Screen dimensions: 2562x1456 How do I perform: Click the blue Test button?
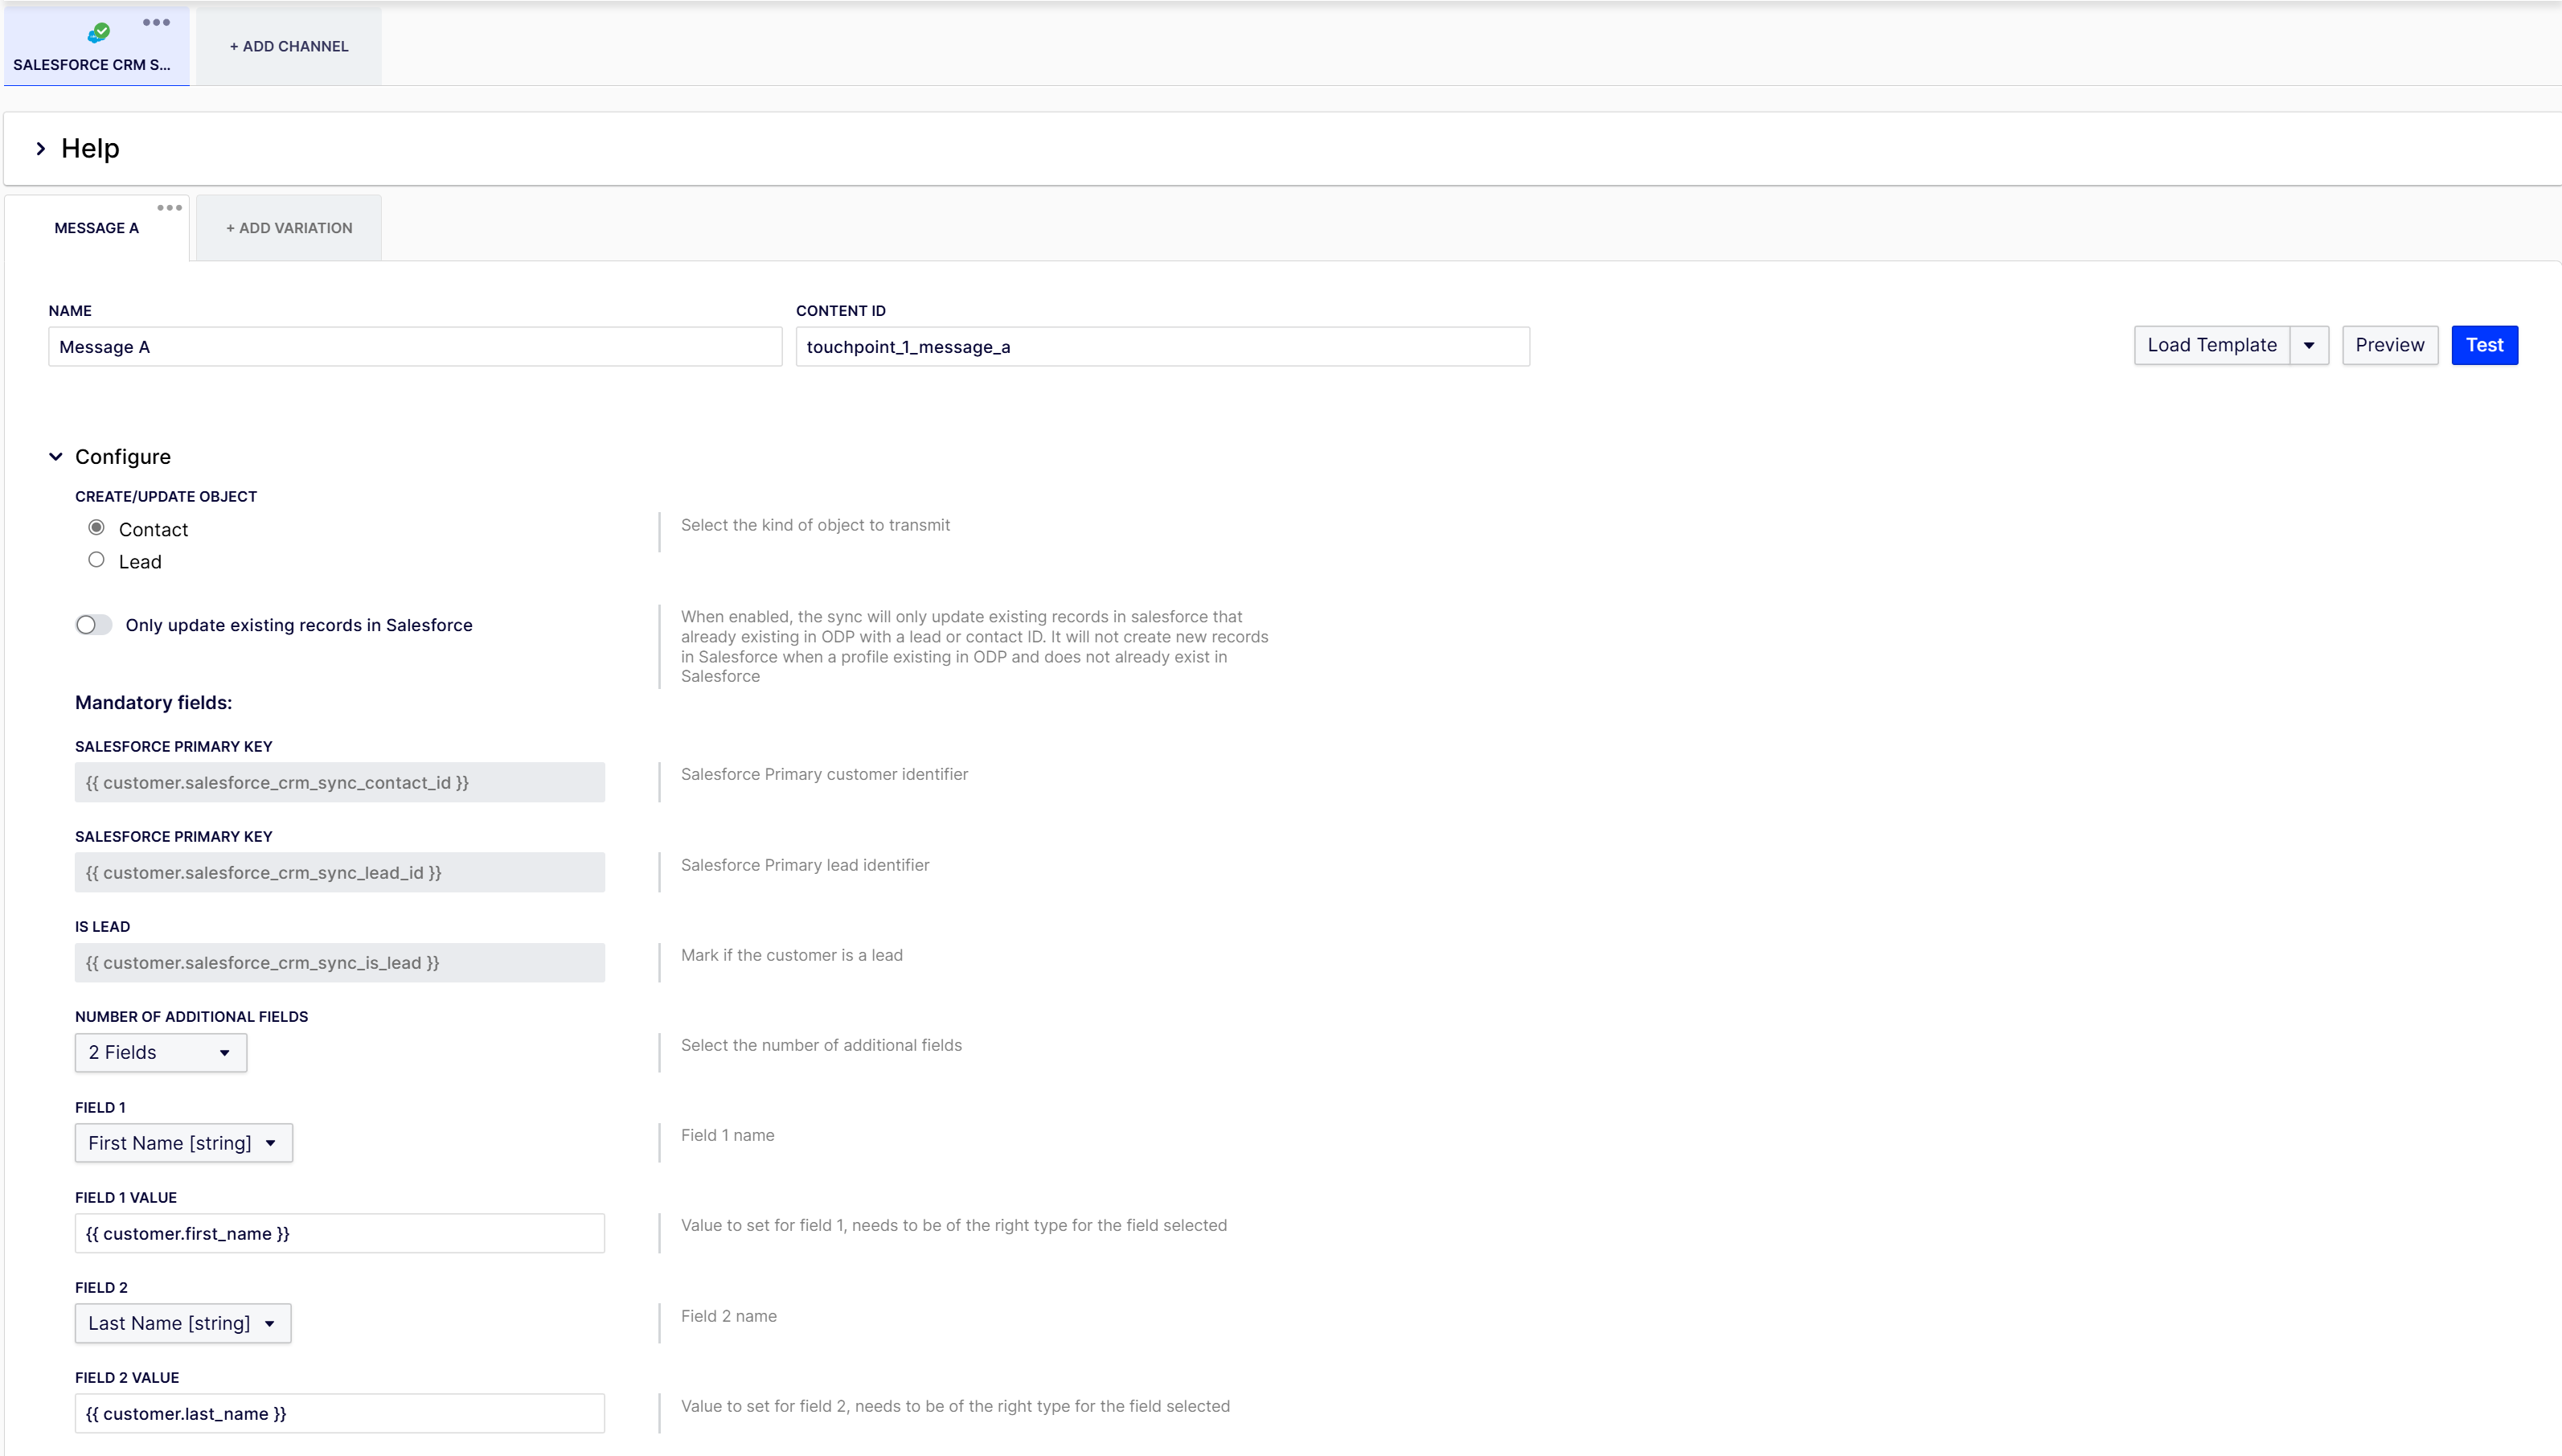2485,345
